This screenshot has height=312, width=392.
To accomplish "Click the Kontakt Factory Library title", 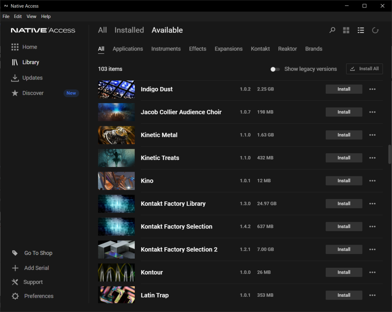I will [173, 204].
